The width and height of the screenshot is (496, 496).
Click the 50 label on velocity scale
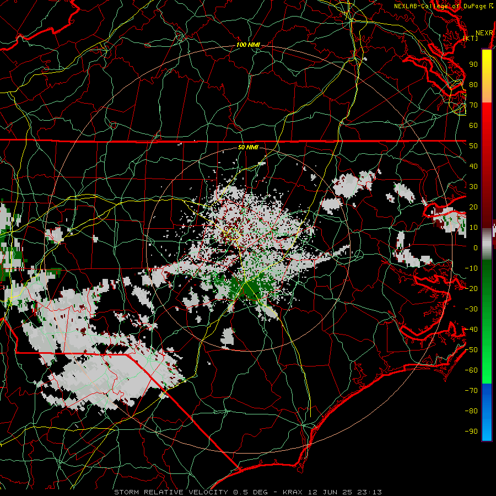coord(473,146)
